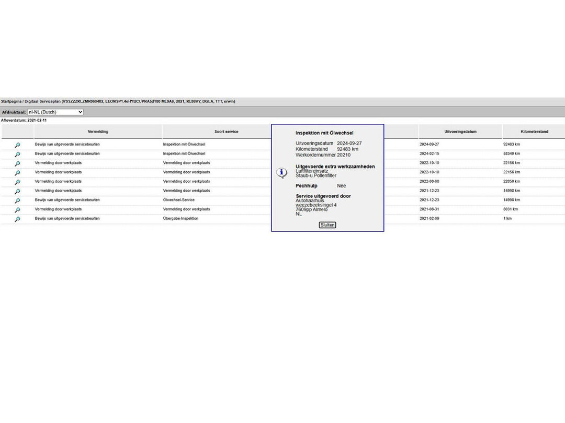This screenshot has width=565, height=423.
Task: Click the Vermelding column header
Action: [x=98, y=132]
